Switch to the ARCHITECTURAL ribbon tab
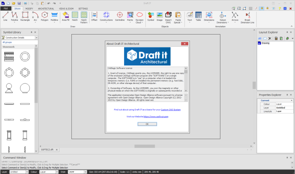Viewport: 295px width, 174px height. coord(46,9)
